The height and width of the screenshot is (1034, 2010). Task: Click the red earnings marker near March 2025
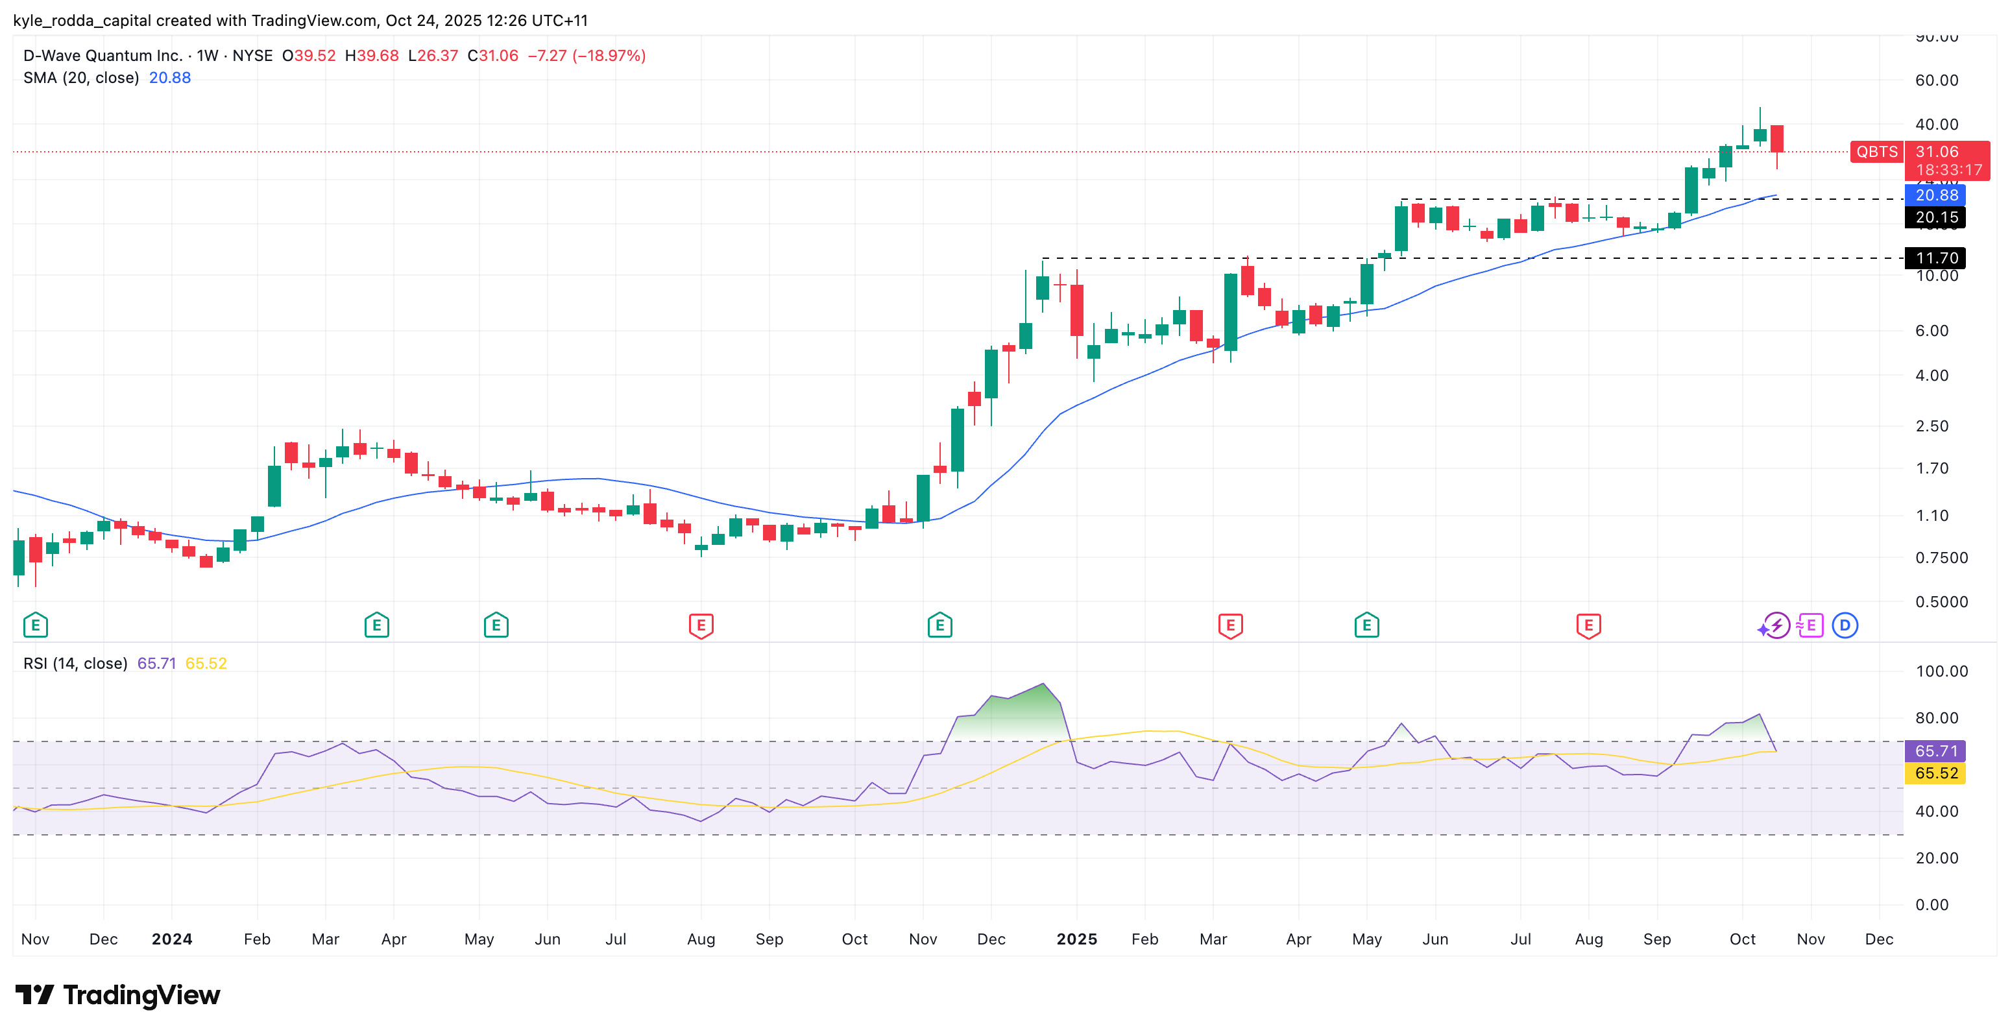pos(1229,625)
